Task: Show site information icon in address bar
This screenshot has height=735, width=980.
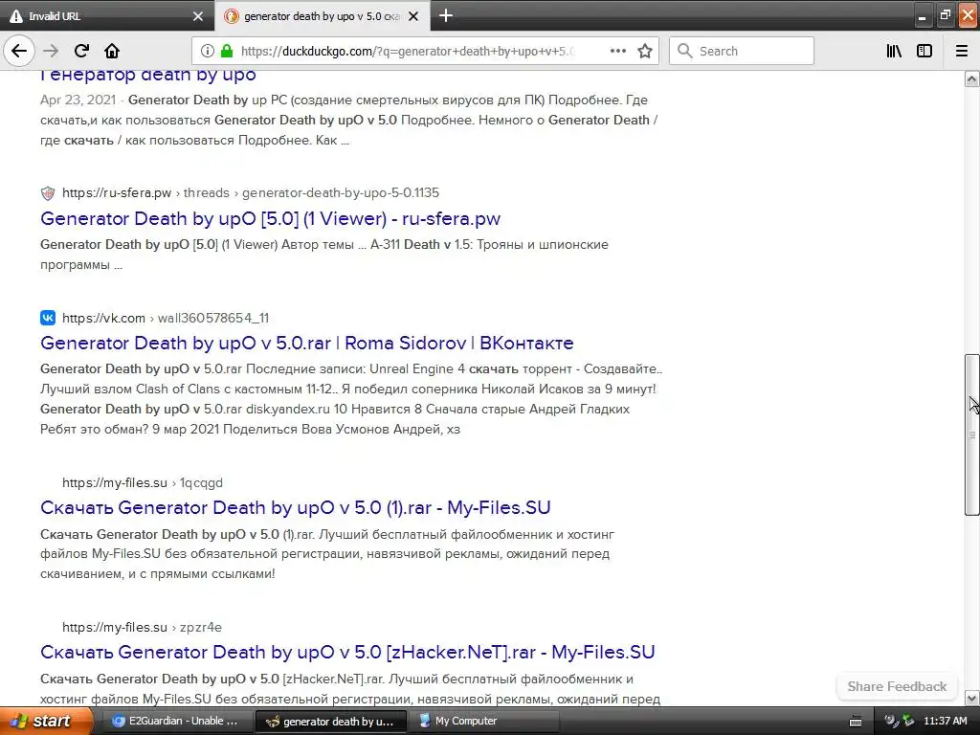Action: tap(208, 51)
